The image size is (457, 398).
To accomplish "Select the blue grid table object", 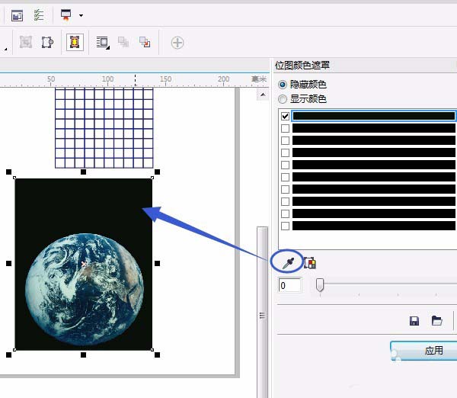I will pyautogui.click(x=104, y=128).
